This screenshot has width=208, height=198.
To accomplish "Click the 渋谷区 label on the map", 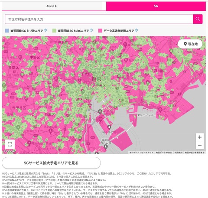I will click(54, 88).
